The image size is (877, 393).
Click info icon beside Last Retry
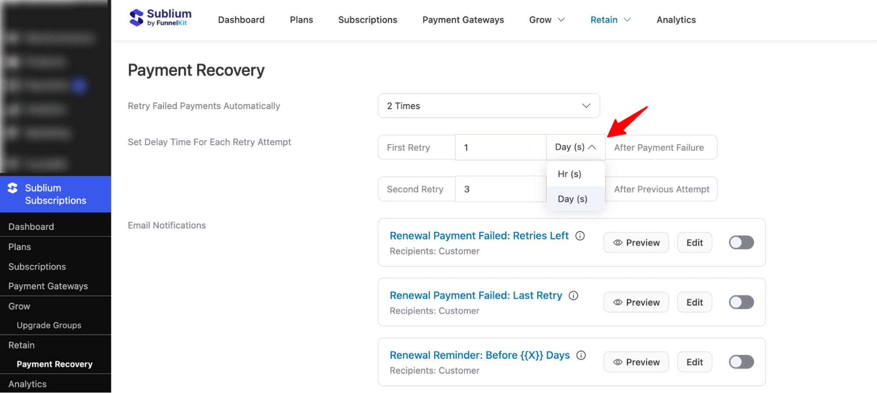pyautogui.click(x=573, y=296)
